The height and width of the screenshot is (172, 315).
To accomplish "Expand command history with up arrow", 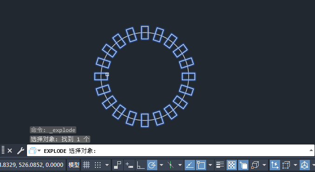I will pos(311,150).
